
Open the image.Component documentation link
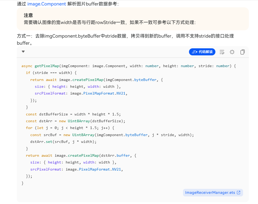click(x=47, y=4)
